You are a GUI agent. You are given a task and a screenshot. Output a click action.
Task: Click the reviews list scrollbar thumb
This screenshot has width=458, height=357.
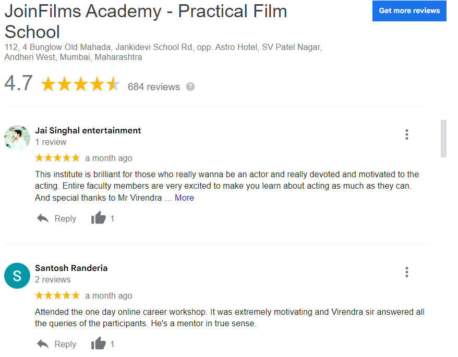(443, 138)
